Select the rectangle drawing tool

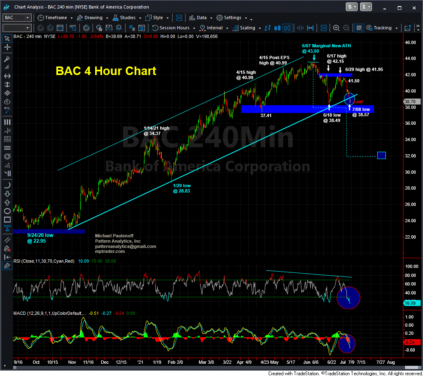tap(7, 220)
